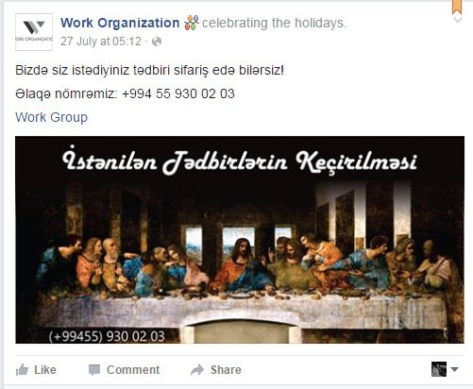This screenshot has height=389, width=473.
Task: Click the phone number in the post text
Action: [178, 93]
